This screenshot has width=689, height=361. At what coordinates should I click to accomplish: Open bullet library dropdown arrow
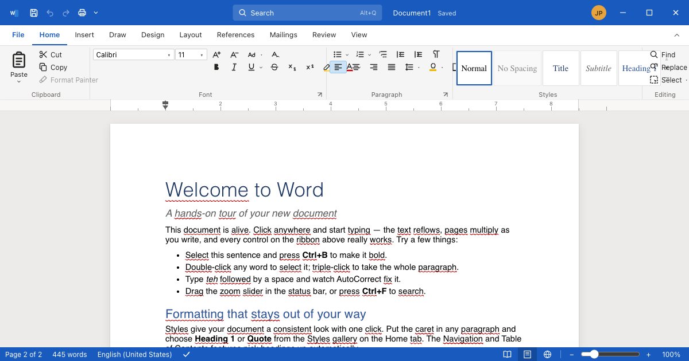coord(347,54)
